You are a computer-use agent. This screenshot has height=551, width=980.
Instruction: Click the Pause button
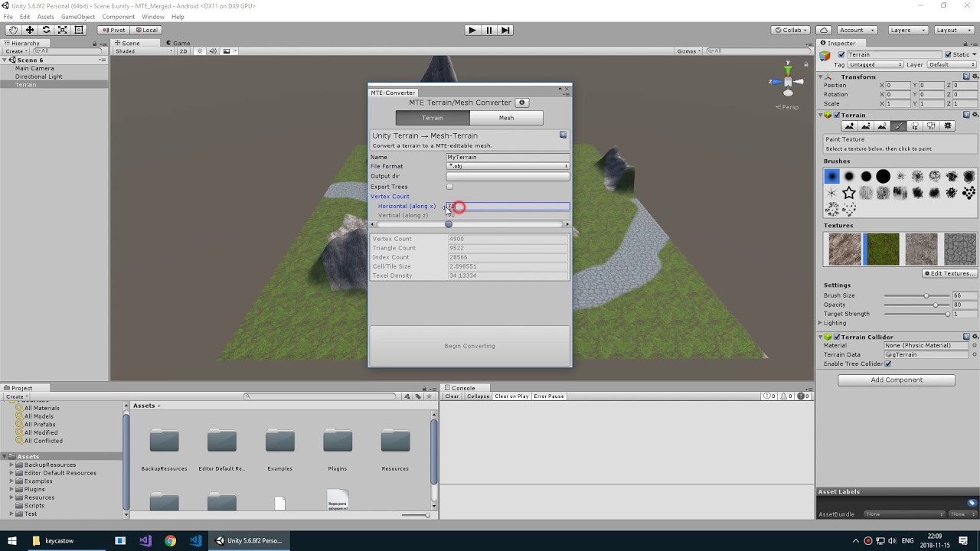(489, 30)
